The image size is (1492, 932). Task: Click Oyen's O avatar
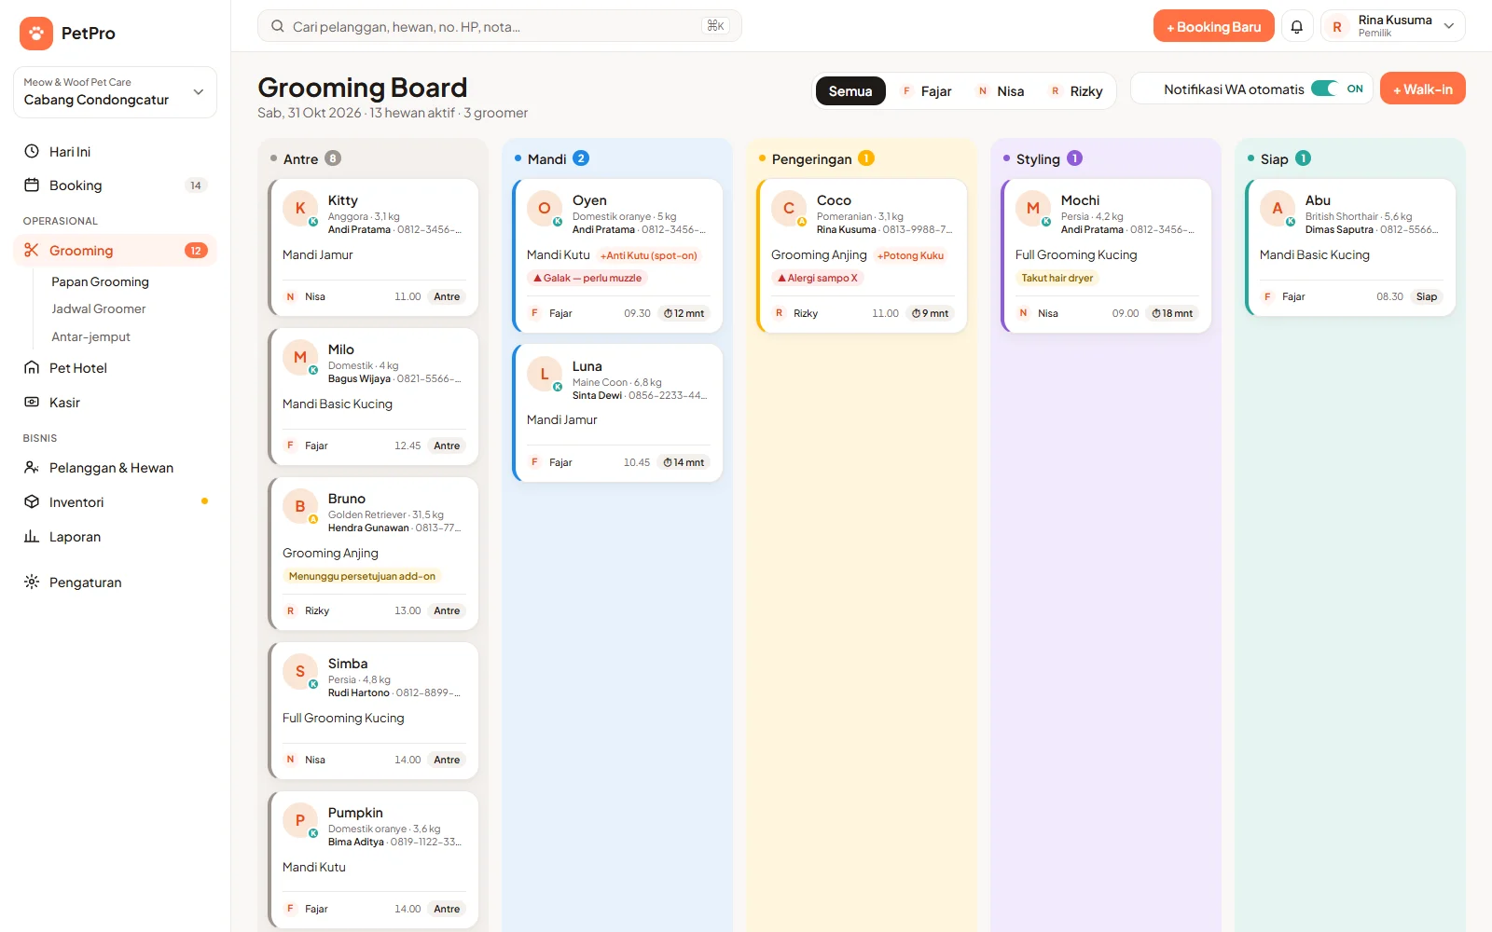tap(545, 209)
